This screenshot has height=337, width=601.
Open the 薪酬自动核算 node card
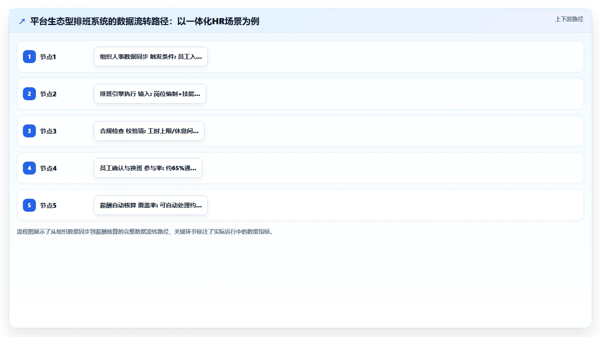coord(151,205)
